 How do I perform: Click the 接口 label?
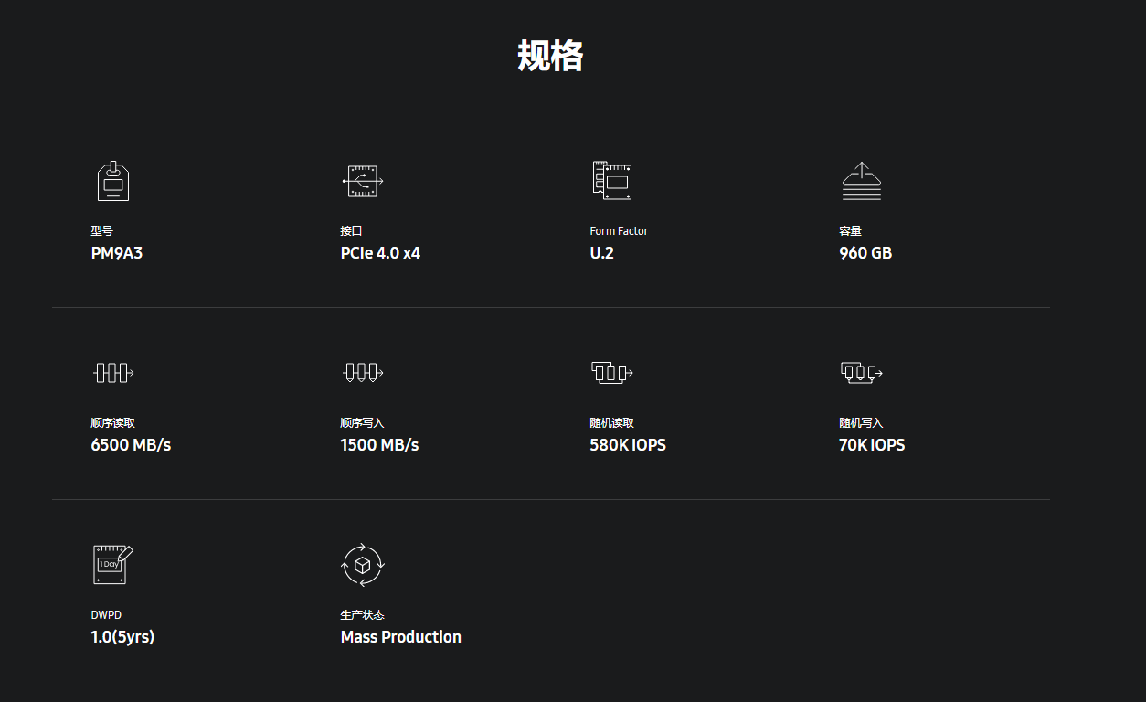click(352, 231)
